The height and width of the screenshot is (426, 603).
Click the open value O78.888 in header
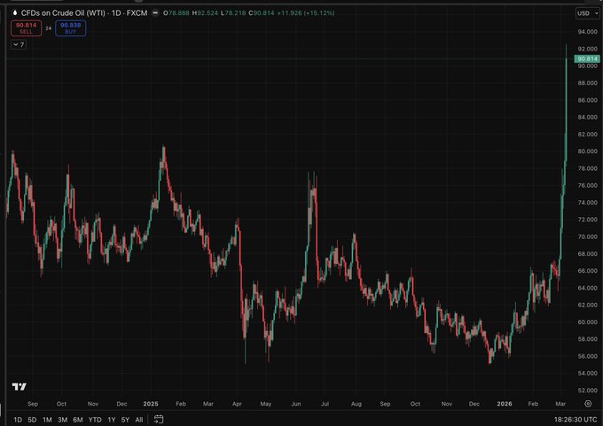pyautogui.click(x=176, y=13)
